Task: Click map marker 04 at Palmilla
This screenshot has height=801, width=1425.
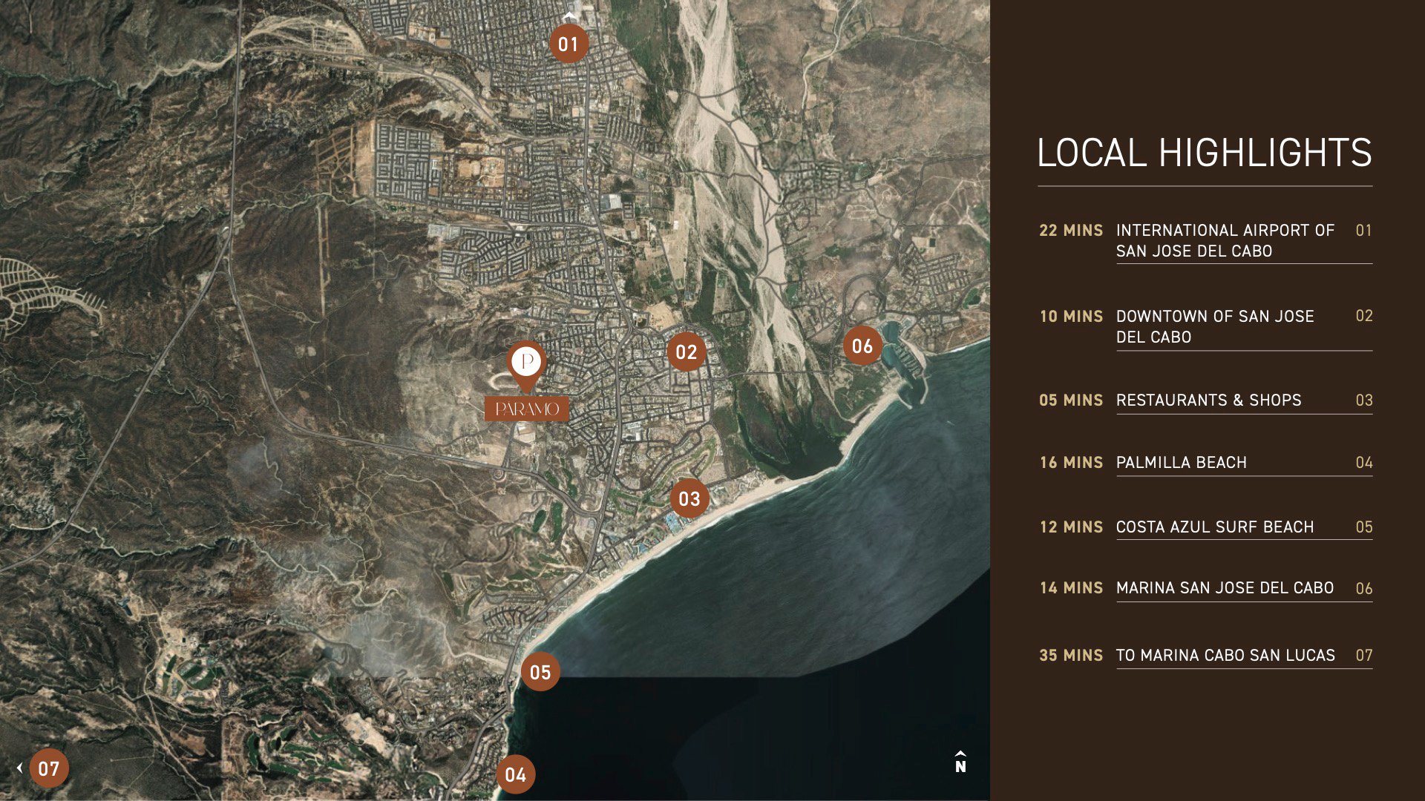Action: (515, 774)
